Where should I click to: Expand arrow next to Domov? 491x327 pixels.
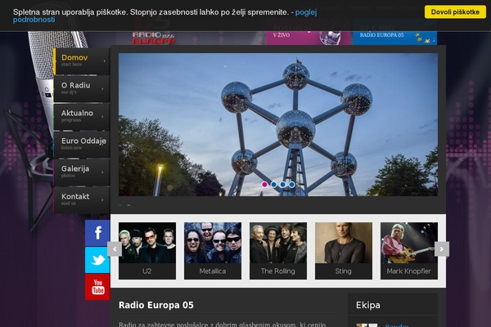(105, 61)
